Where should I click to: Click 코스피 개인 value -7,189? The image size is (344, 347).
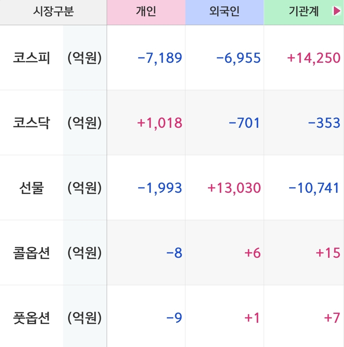pos(160,58)
